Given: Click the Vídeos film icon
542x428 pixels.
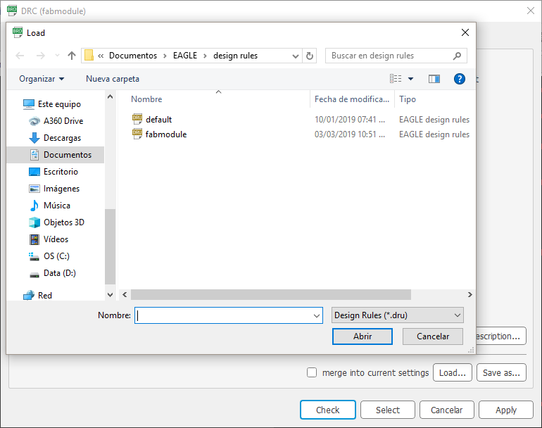Looking at the screenshot, I should point(34,239).
